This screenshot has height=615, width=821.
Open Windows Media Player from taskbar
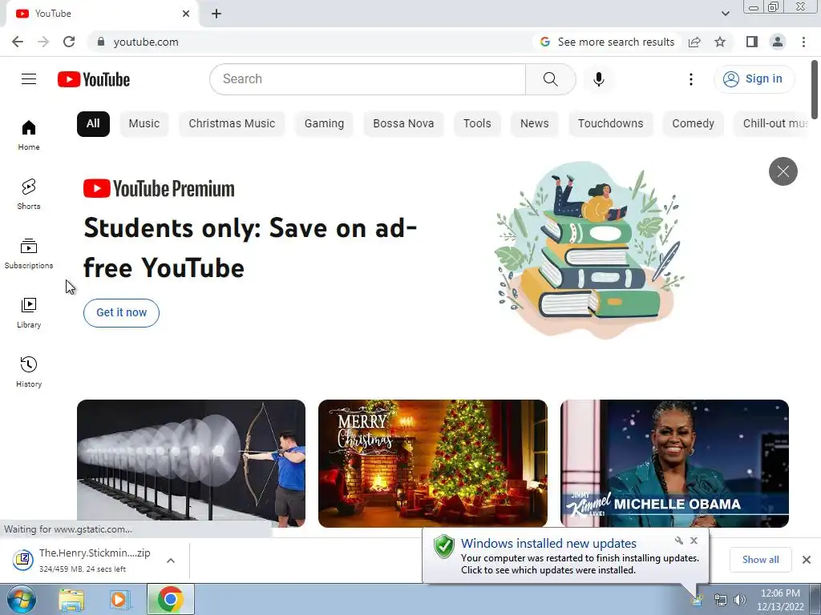[x=119, y=600]
